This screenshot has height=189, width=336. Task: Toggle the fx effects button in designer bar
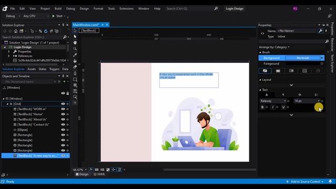[x=91, y=170]
